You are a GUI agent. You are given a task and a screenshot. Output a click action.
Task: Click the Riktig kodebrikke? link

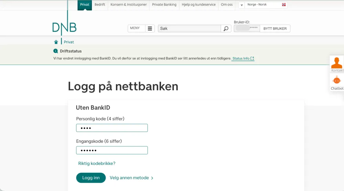tap(97, 164)
